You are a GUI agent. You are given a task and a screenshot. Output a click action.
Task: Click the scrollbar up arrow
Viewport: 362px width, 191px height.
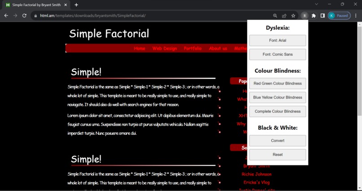pos(359,24)
